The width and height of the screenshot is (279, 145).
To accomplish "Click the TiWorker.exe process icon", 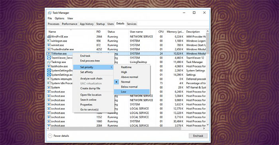I will [49, 53].
